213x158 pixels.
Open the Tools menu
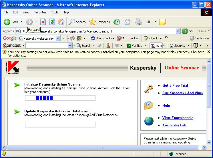click(55, 12)
